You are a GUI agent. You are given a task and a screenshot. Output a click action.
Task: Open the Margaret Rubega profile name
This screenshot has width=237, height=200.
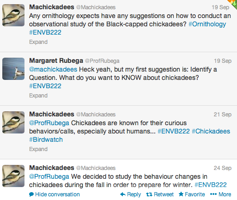coord(56,61)
